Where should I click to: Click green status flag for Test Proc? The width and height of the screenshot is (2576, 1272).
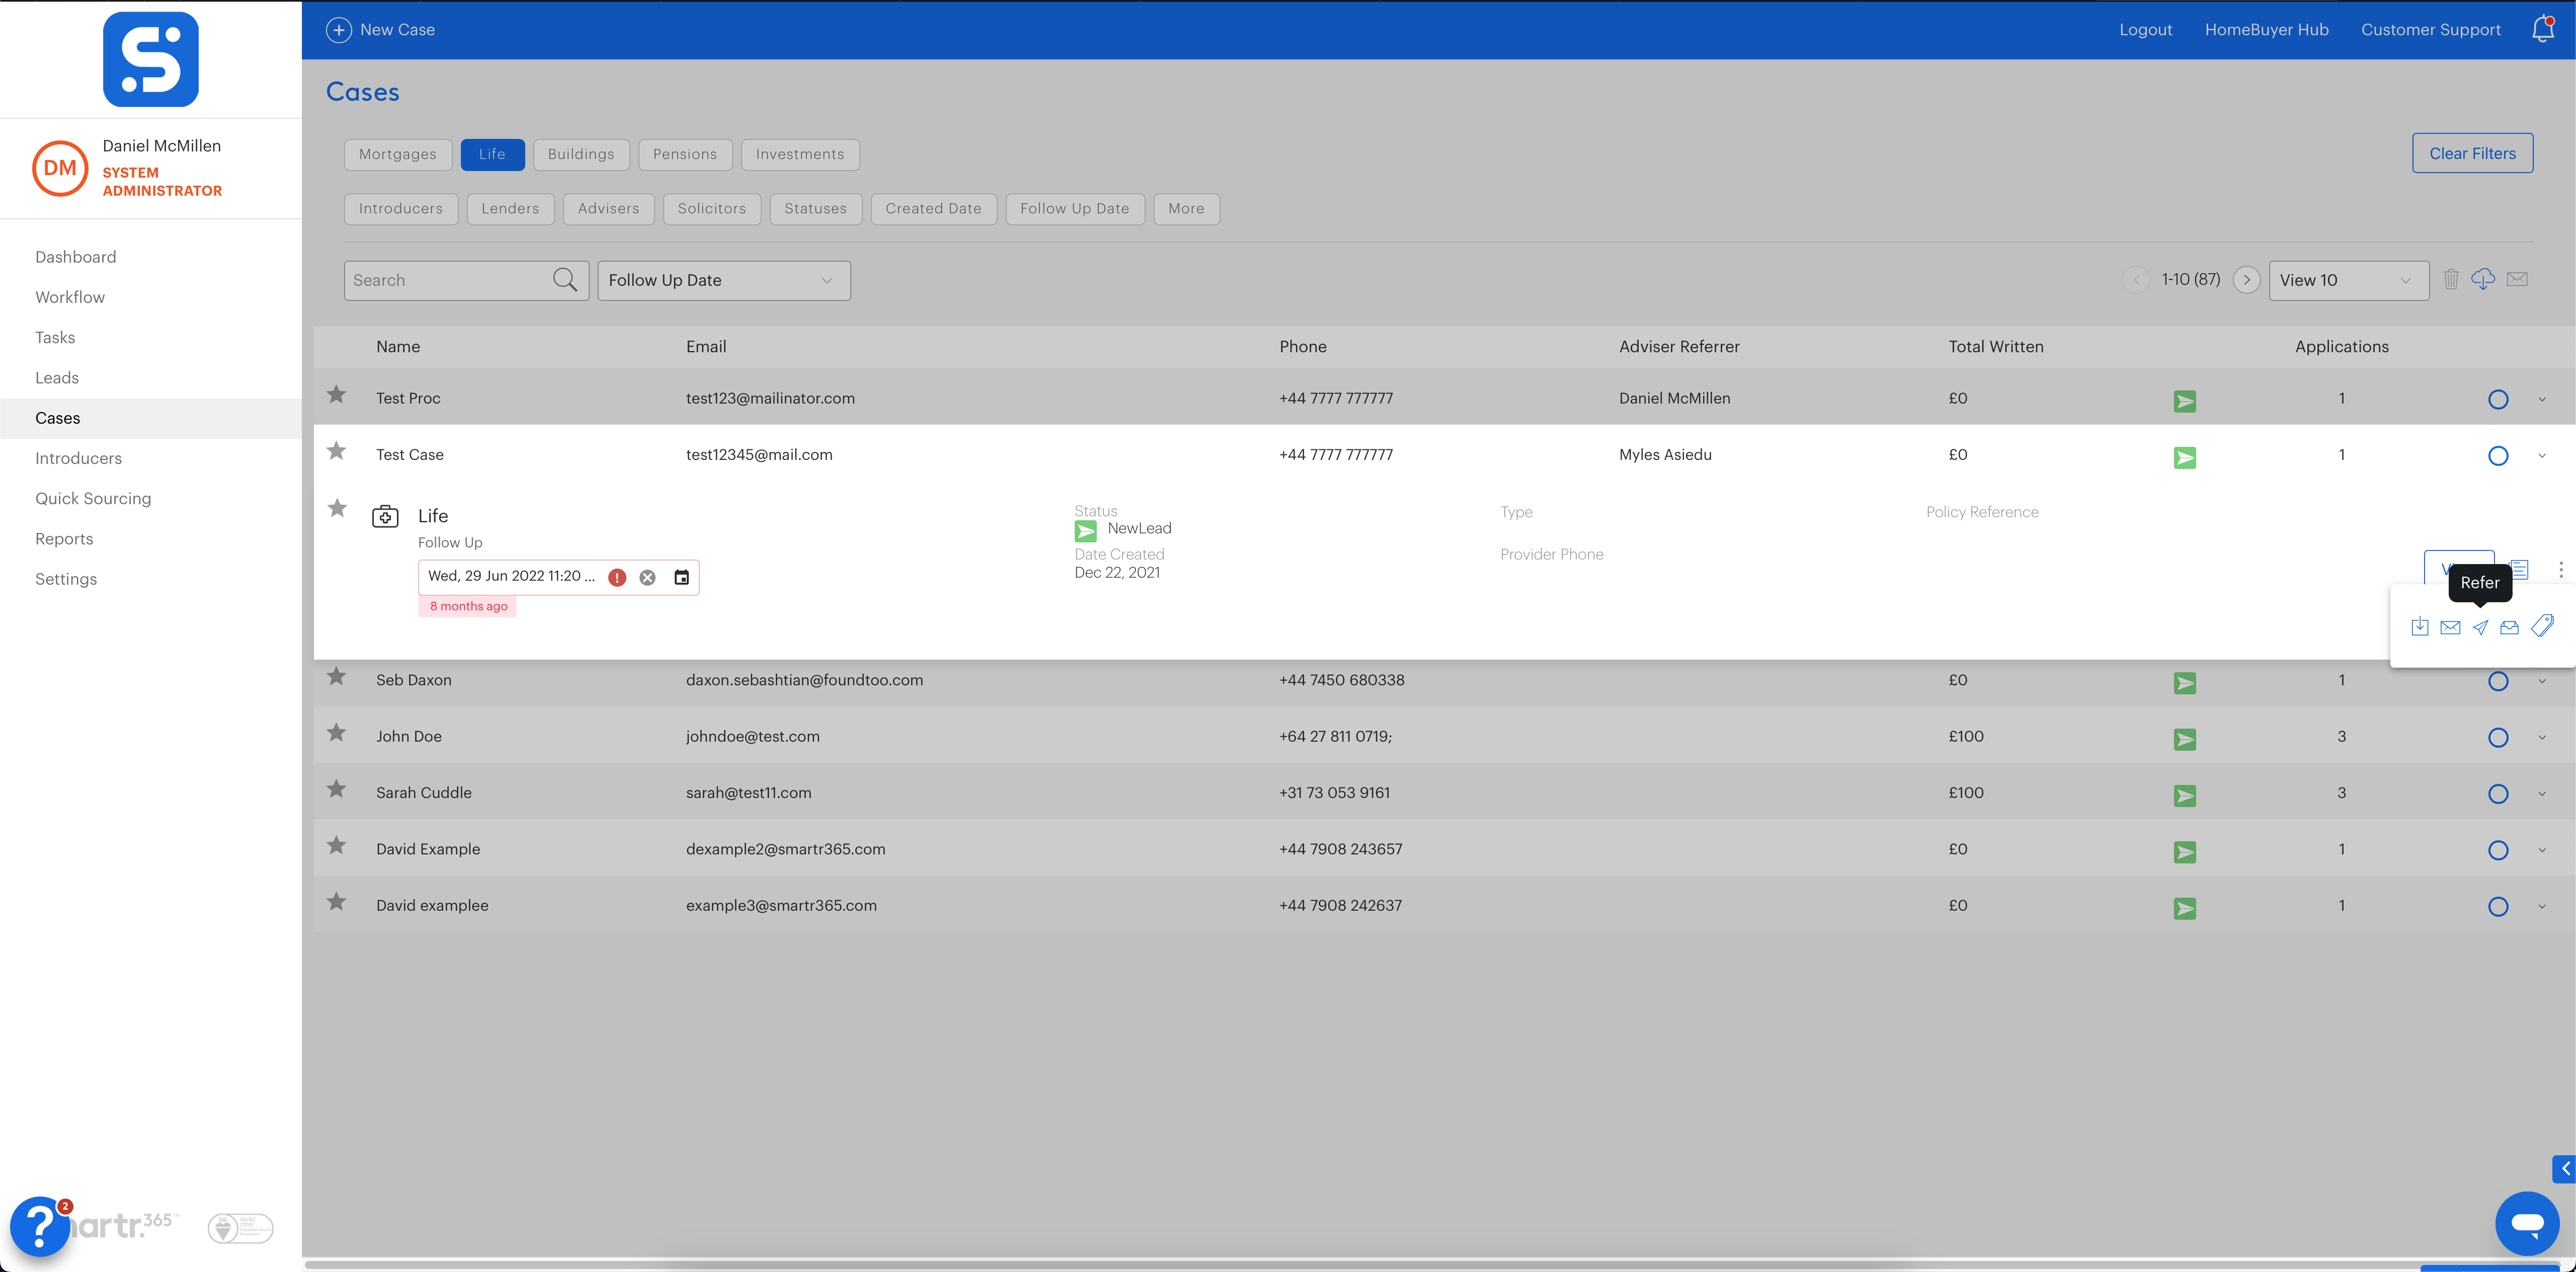pos(2185,401)
